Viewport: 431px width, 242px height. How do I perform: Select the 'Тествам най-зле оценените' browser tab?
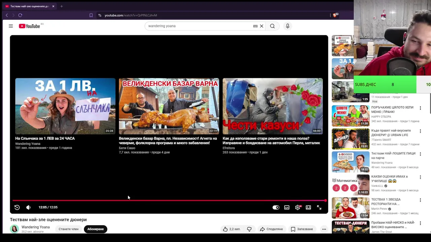[29, 6]
